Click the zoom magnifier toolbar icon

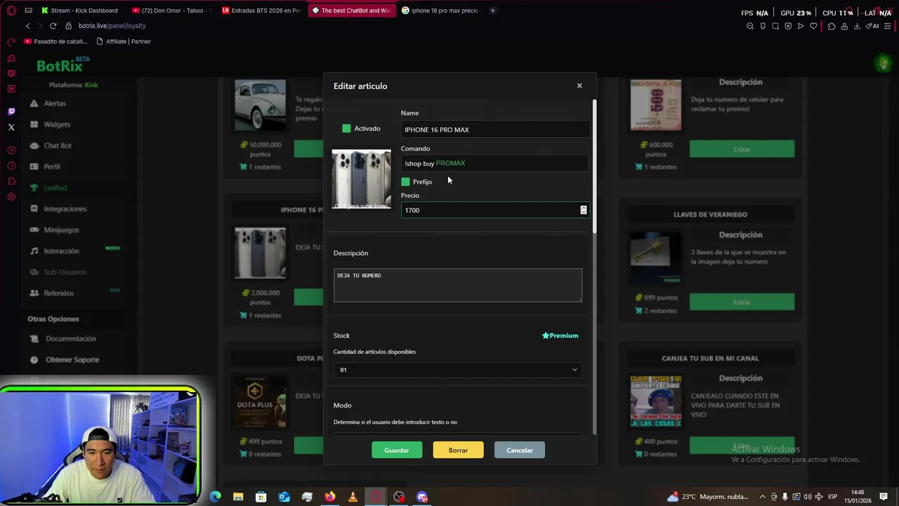[x=750, y=26]
